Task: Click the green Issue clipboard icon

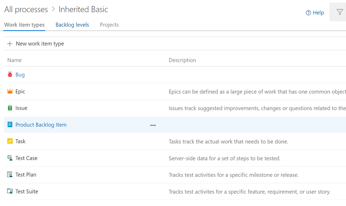Action: pos(10,108)
